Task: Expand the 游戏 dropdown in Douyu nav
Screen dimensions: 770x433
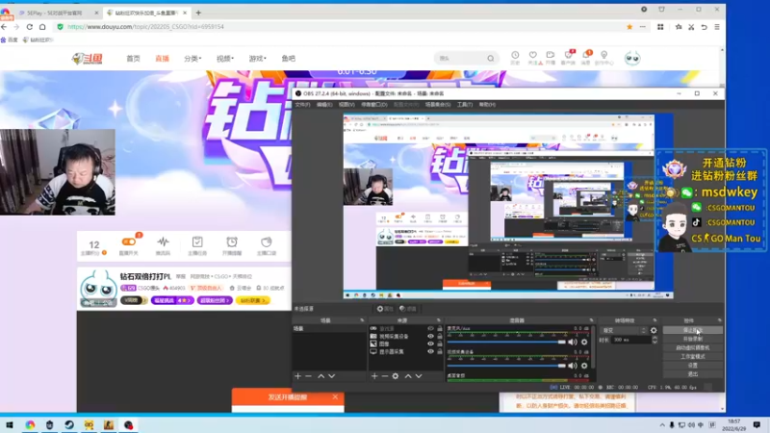Action: pyautogui.click(x=257, y=59)
